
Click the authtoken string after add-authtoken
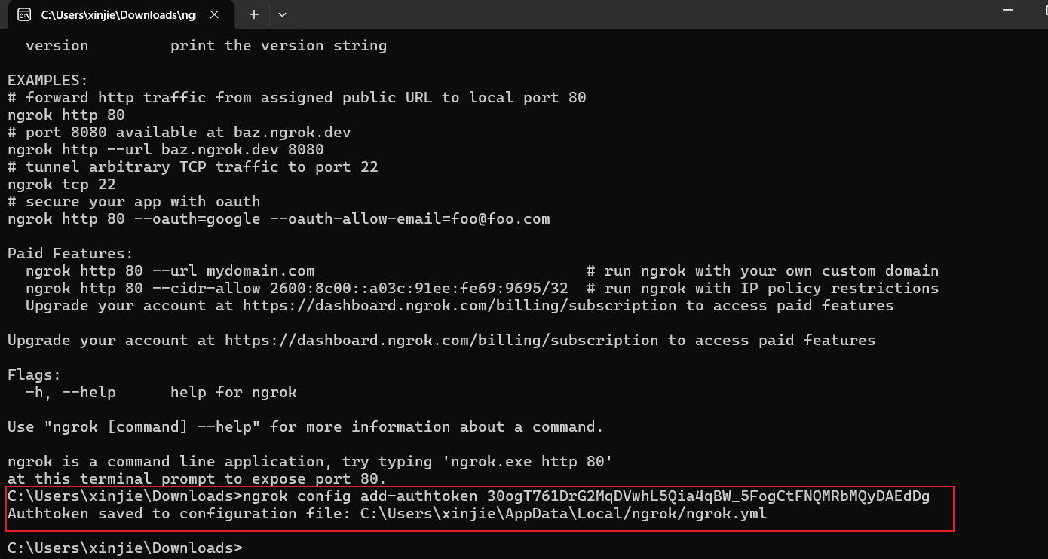click(x=708, y=496)
